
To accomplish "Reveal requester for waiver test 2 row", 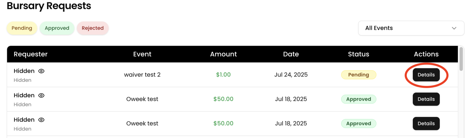I will 41,71.
